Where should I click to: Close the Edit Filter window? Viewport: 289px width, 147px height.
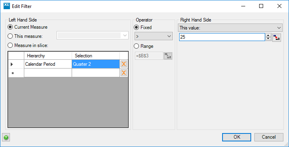(279, 6)
